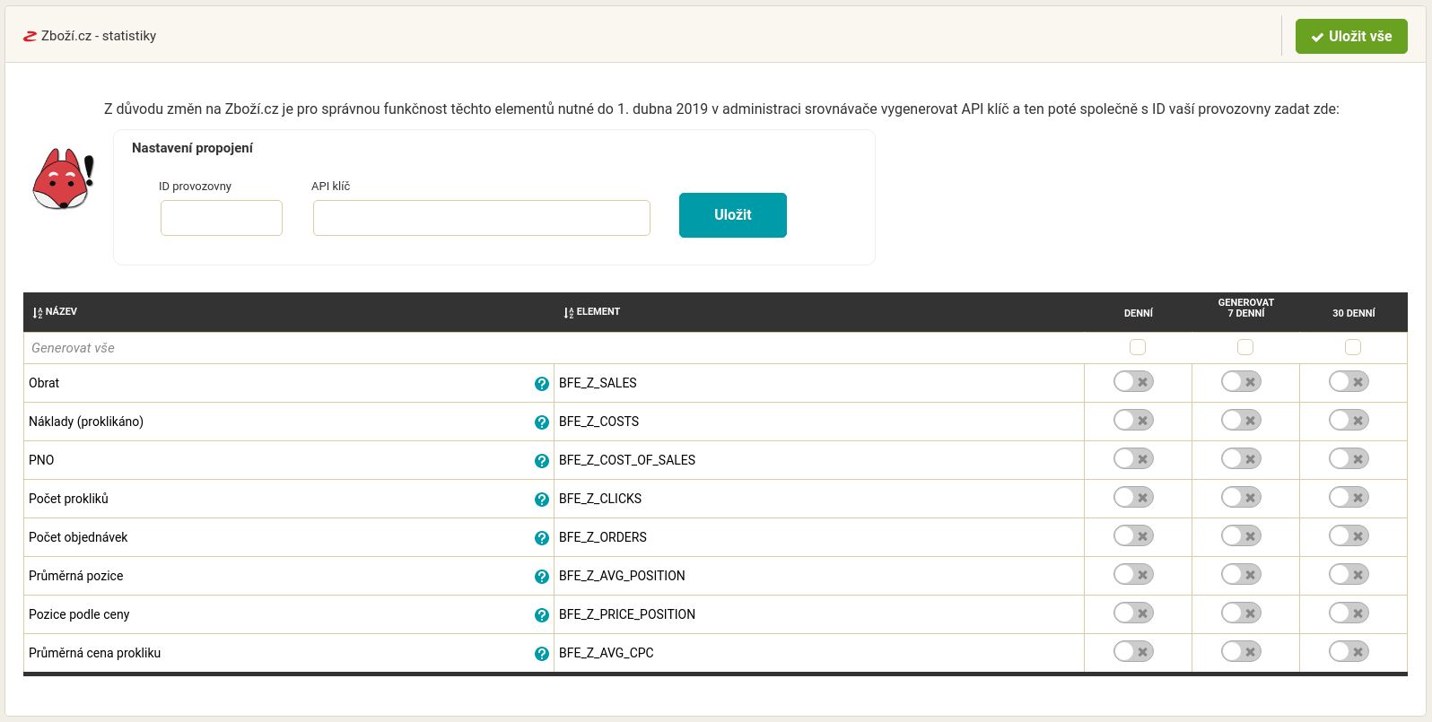The width and height of the screenshot is (1432, 722).
Task: Click the GENEROVAT 7 DENNÍ column header
Action: point(1246,308)
